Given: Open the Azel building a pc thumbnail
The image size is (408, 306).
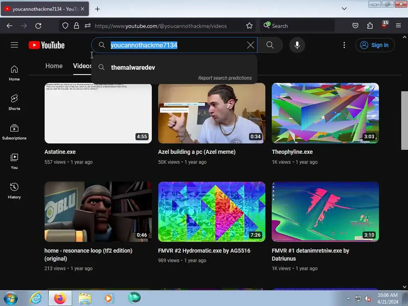Looking at the screenshot, I should [x=212, y=113].
